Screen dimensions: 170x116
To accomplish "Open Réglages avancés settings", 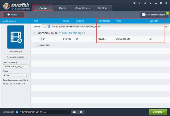I will pyautogui.click(x=15, y=57).
